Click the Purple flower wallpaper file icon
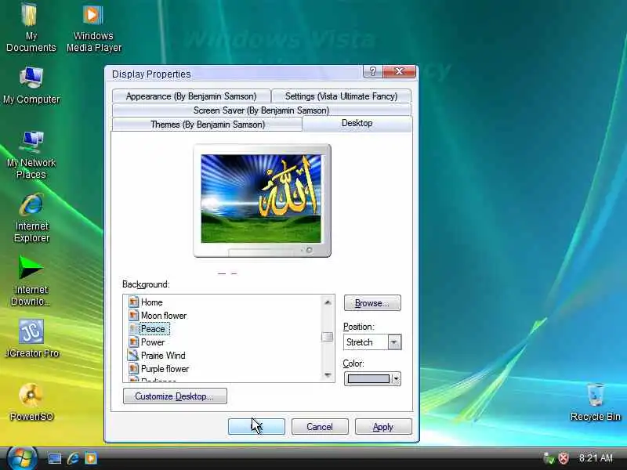This screenshot has height=470, width=627. click(x=133, y=368)
